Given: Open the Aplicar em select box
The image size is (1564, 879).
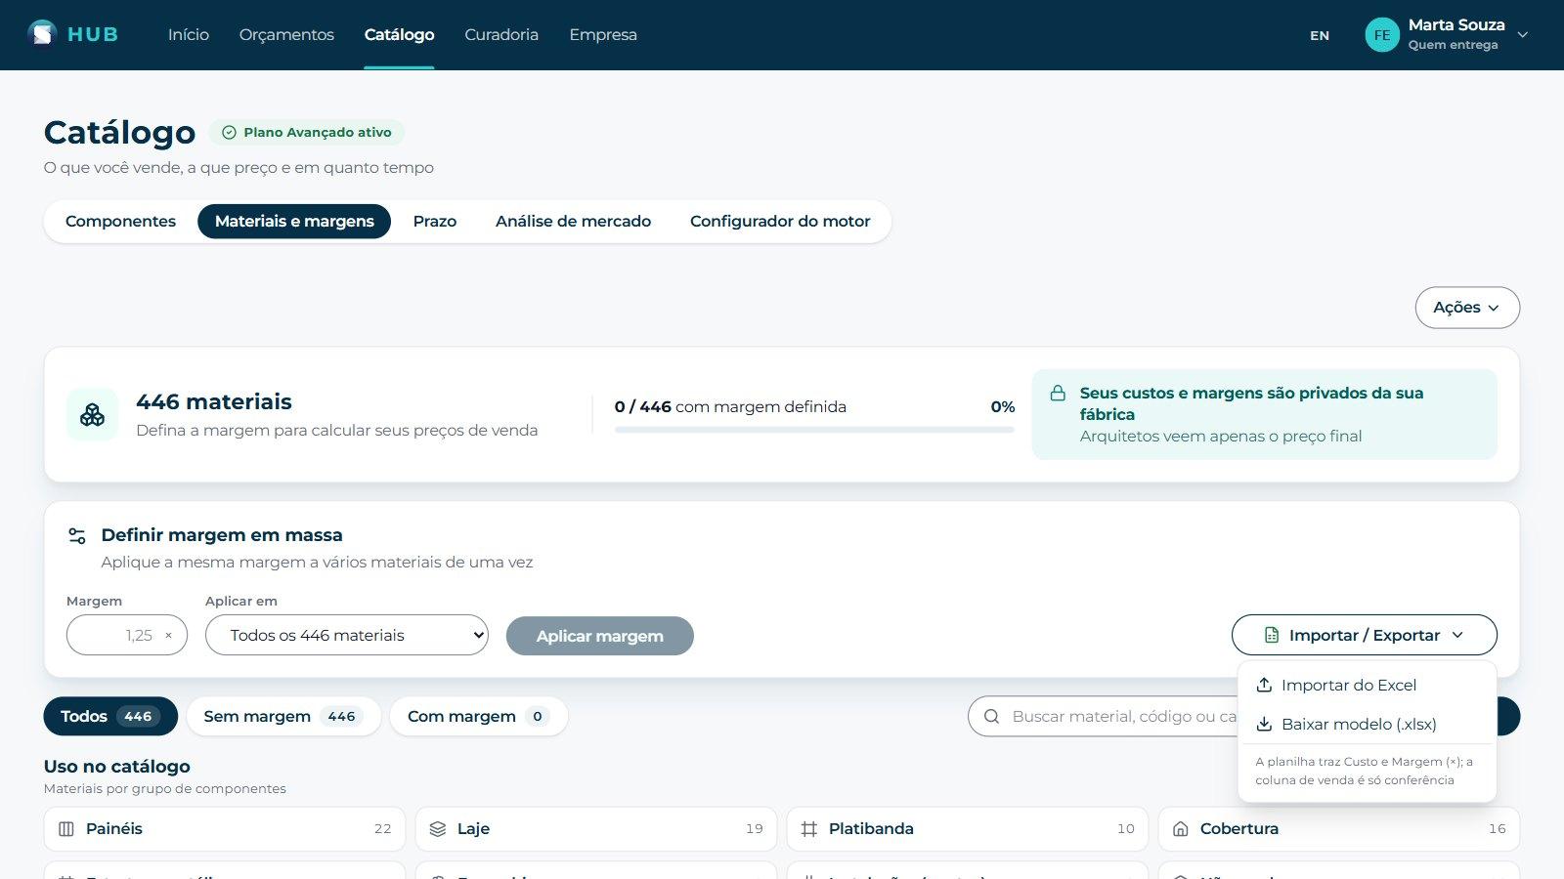Looking at the screenshot, I should 347,635.
